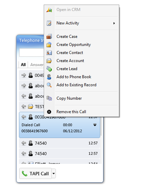The image size is (144, 188).
Task: Click the 00:00 duration text
Action: [68, 125]
